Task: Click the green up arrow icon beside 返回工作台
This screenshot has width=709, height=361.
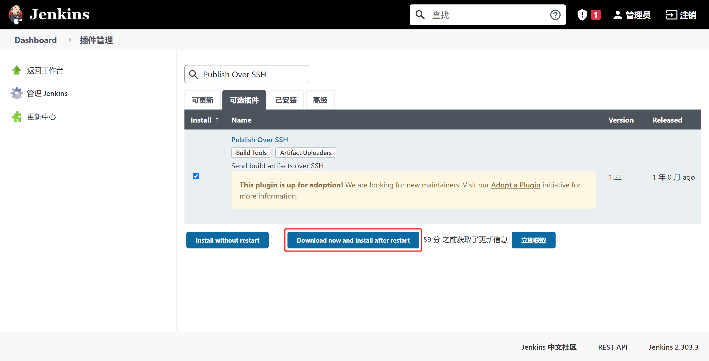Action: [x=17, y=70]
